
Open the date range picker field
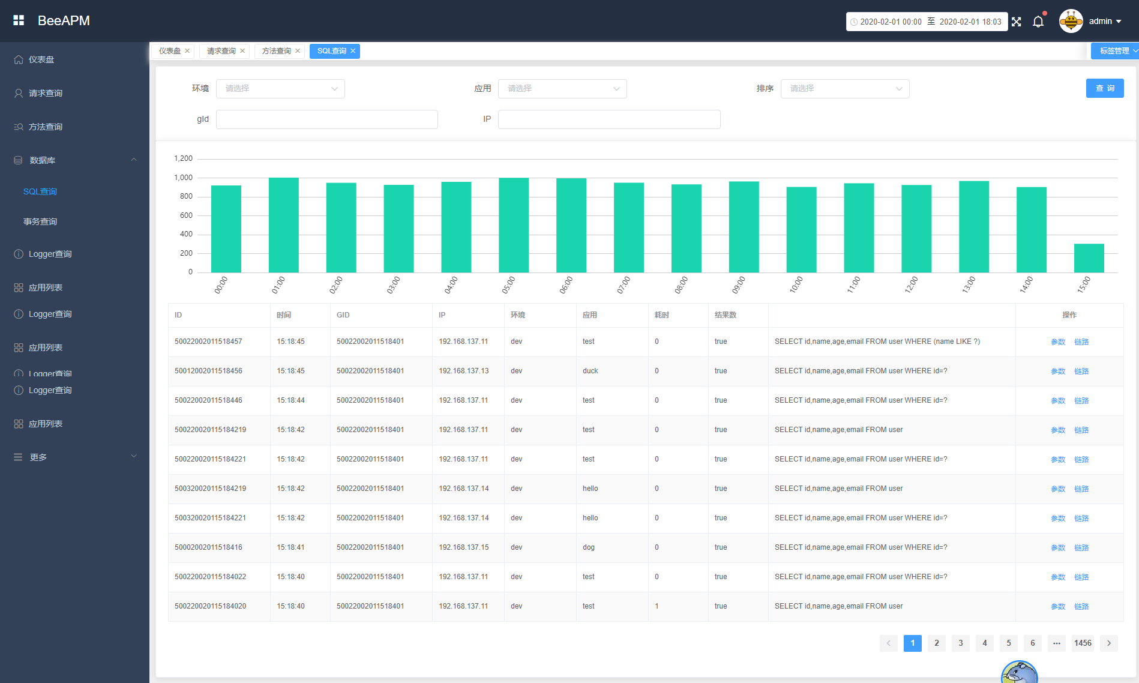927,22
